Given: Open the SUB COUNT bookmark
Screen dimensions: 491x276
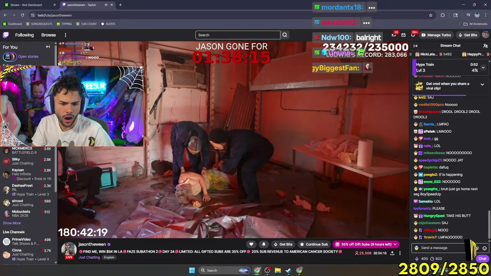Looking at the screenshot, I should [86, 24].
